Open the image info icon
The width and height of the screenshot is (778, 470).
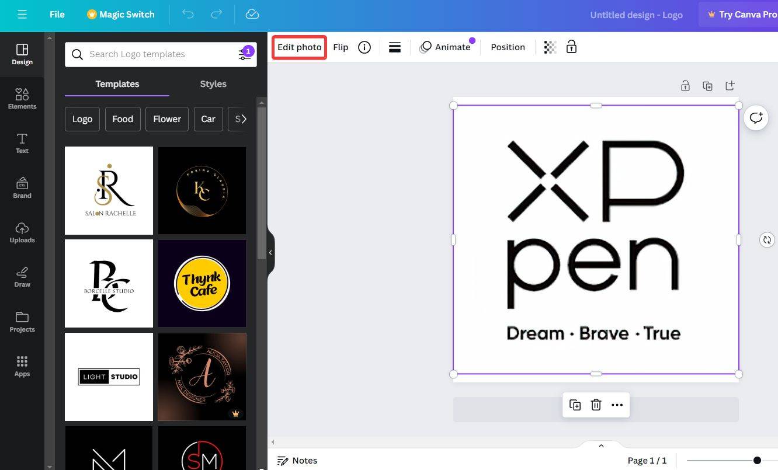(364, 47)
